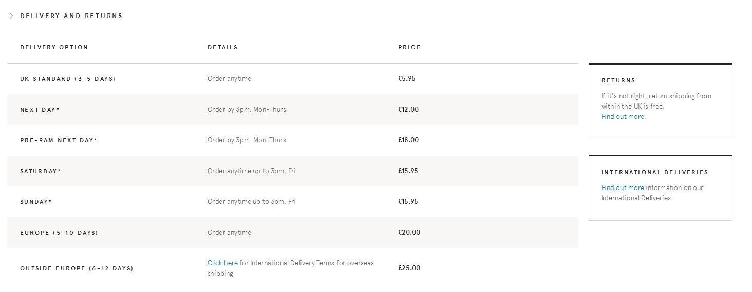Select the Next Day delivery option
The image size is (752, 292).
40,110
